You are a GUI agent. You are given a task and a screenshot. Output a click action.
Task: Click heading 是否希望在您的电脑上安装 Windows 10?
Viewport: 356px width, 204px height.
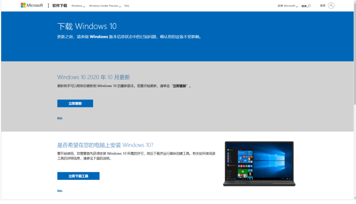tap(105, 145)
